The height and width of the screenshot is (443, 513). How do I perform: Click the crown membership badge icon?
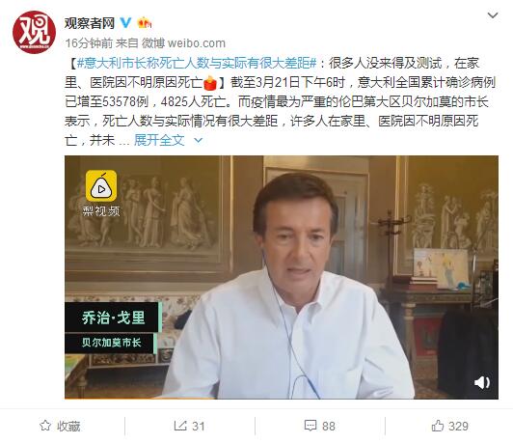point(145,22)
